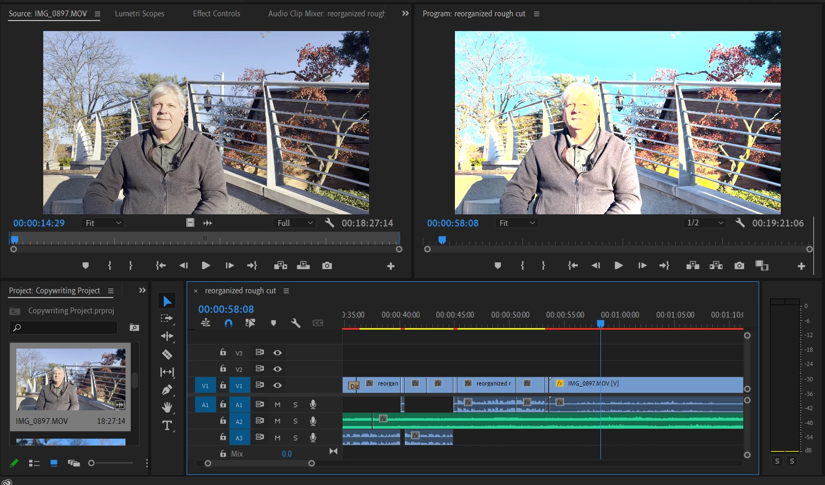
Task: Hide track V2 output eye
Action: 277,369
